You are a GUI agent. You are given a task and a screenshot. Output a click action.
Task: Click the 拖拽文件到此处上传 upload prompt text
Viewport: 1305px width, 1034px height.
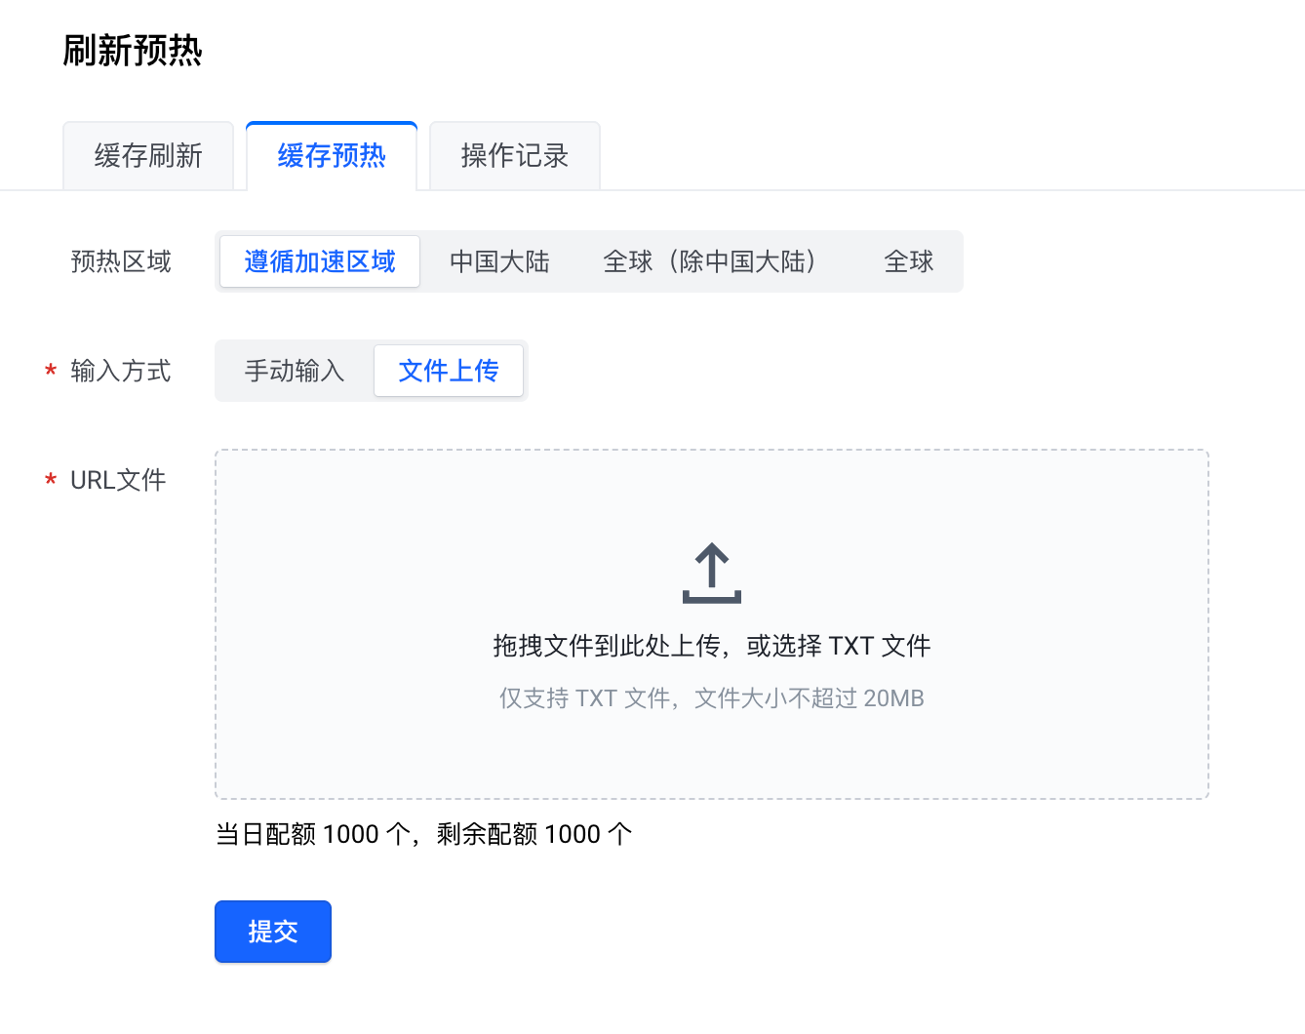tap(712, 646)
